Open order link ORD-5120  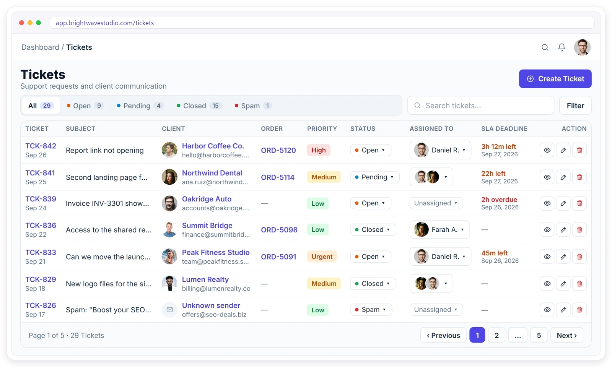(x=278, y=150)
